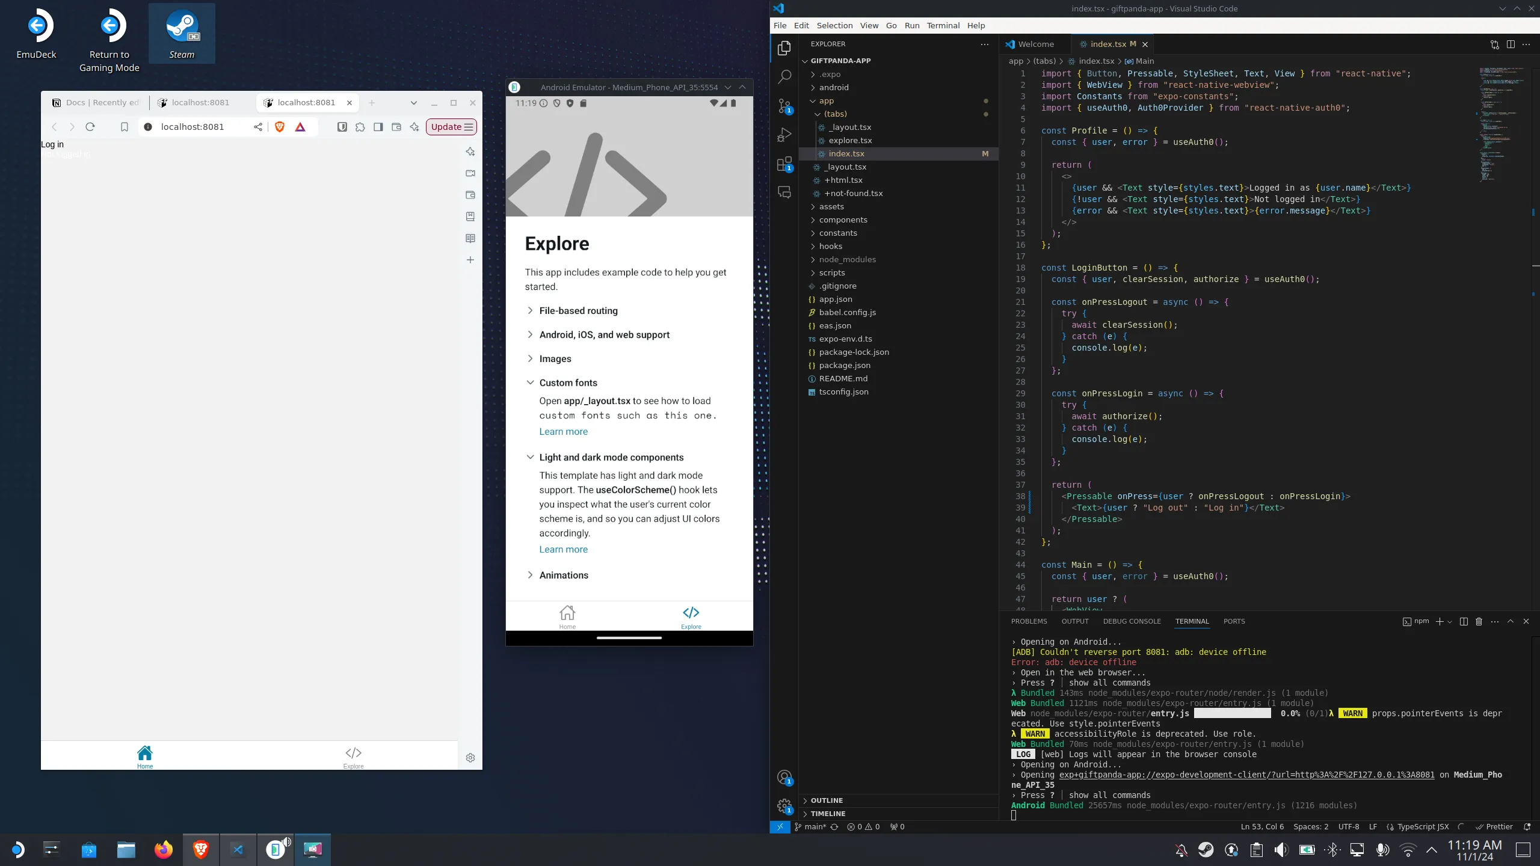Switch to the PROBLEMS panel tab
The image size is (1540, 866).
click(x=1029, y=621)
